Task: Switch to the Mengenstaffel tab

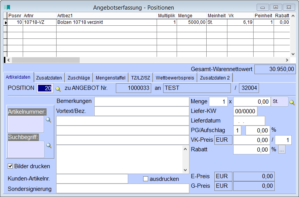Action: [x=110, y=78]
